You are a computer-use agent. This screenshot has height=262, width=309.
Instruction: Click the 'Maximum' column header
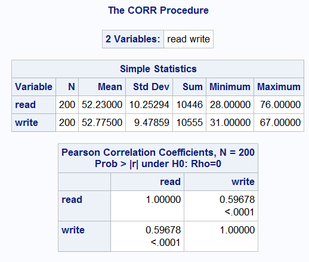(x=279, y=87)
